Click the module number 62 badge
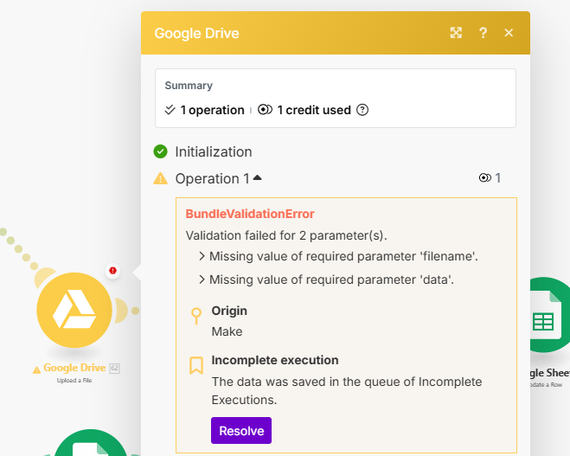 [114, 368]
